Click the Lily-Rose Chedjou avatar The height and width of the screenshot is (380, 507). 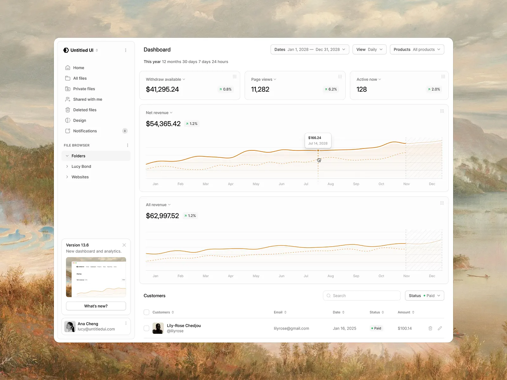pyautogui.click(x=158, y=328)
